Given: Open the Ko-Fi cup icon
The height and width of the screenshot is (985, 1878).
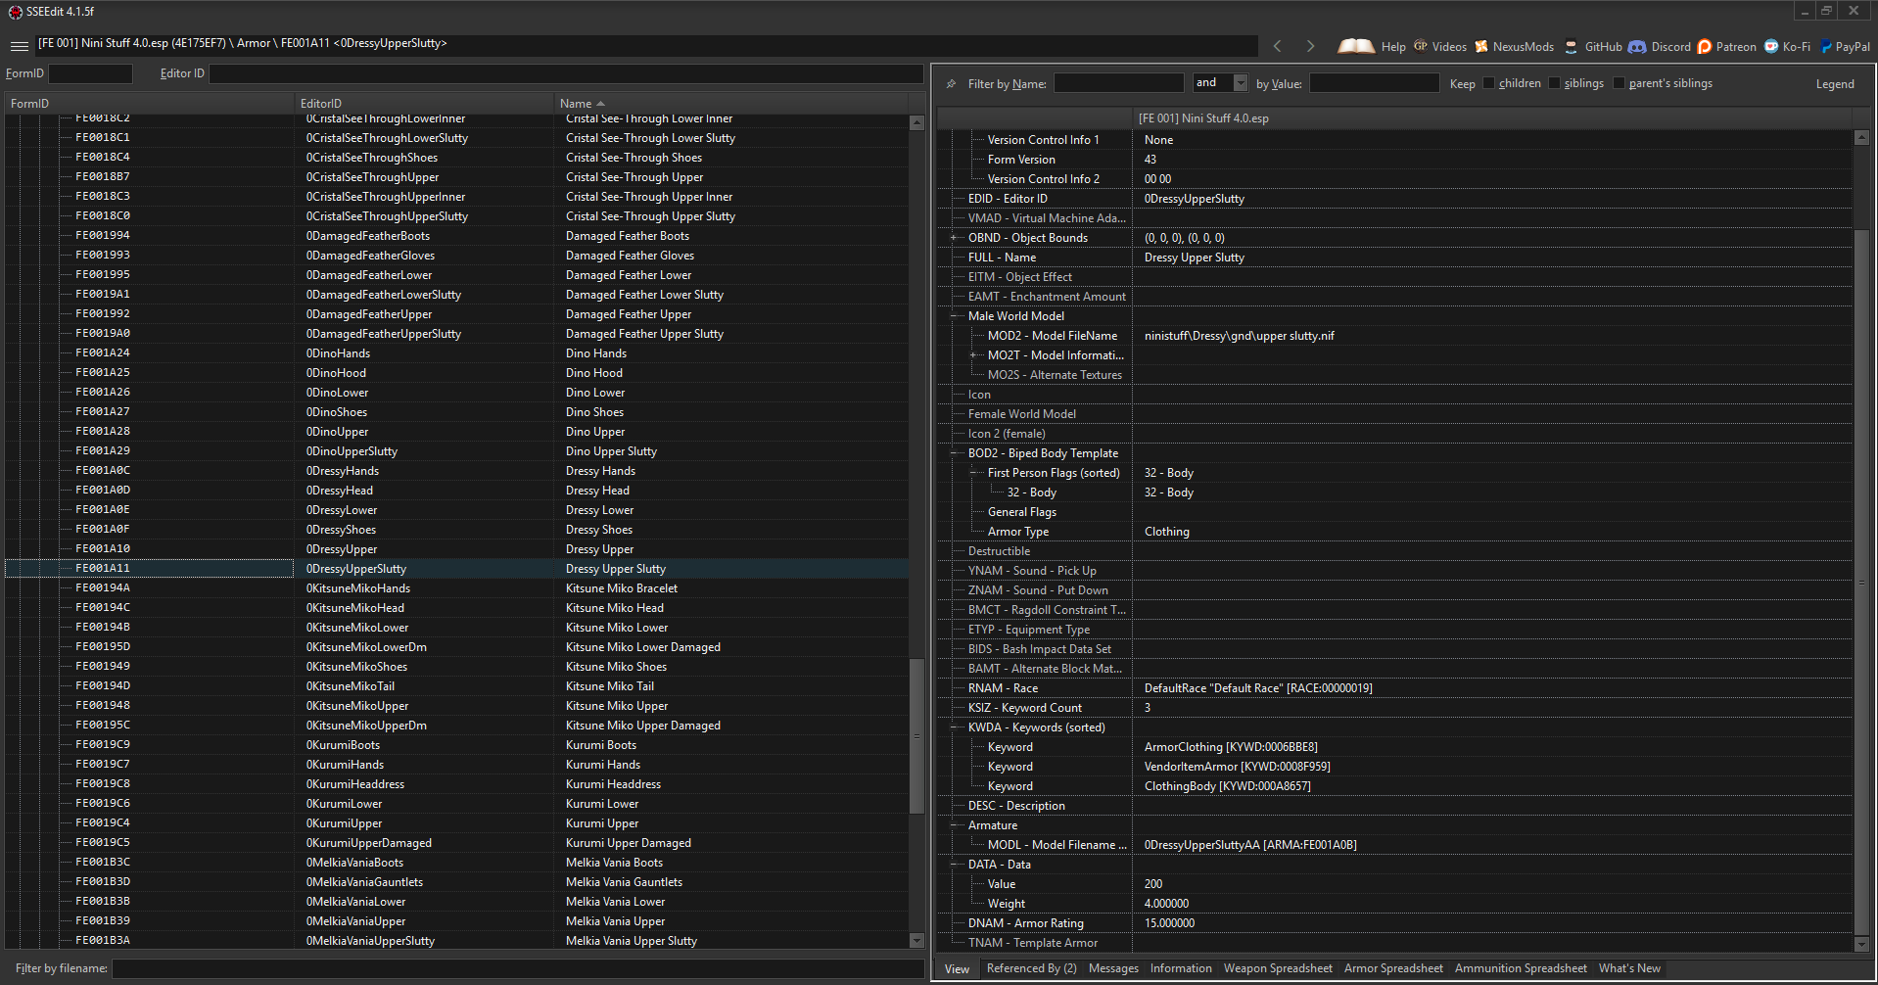Looking at the screenshot, I should coord(1771,46).
